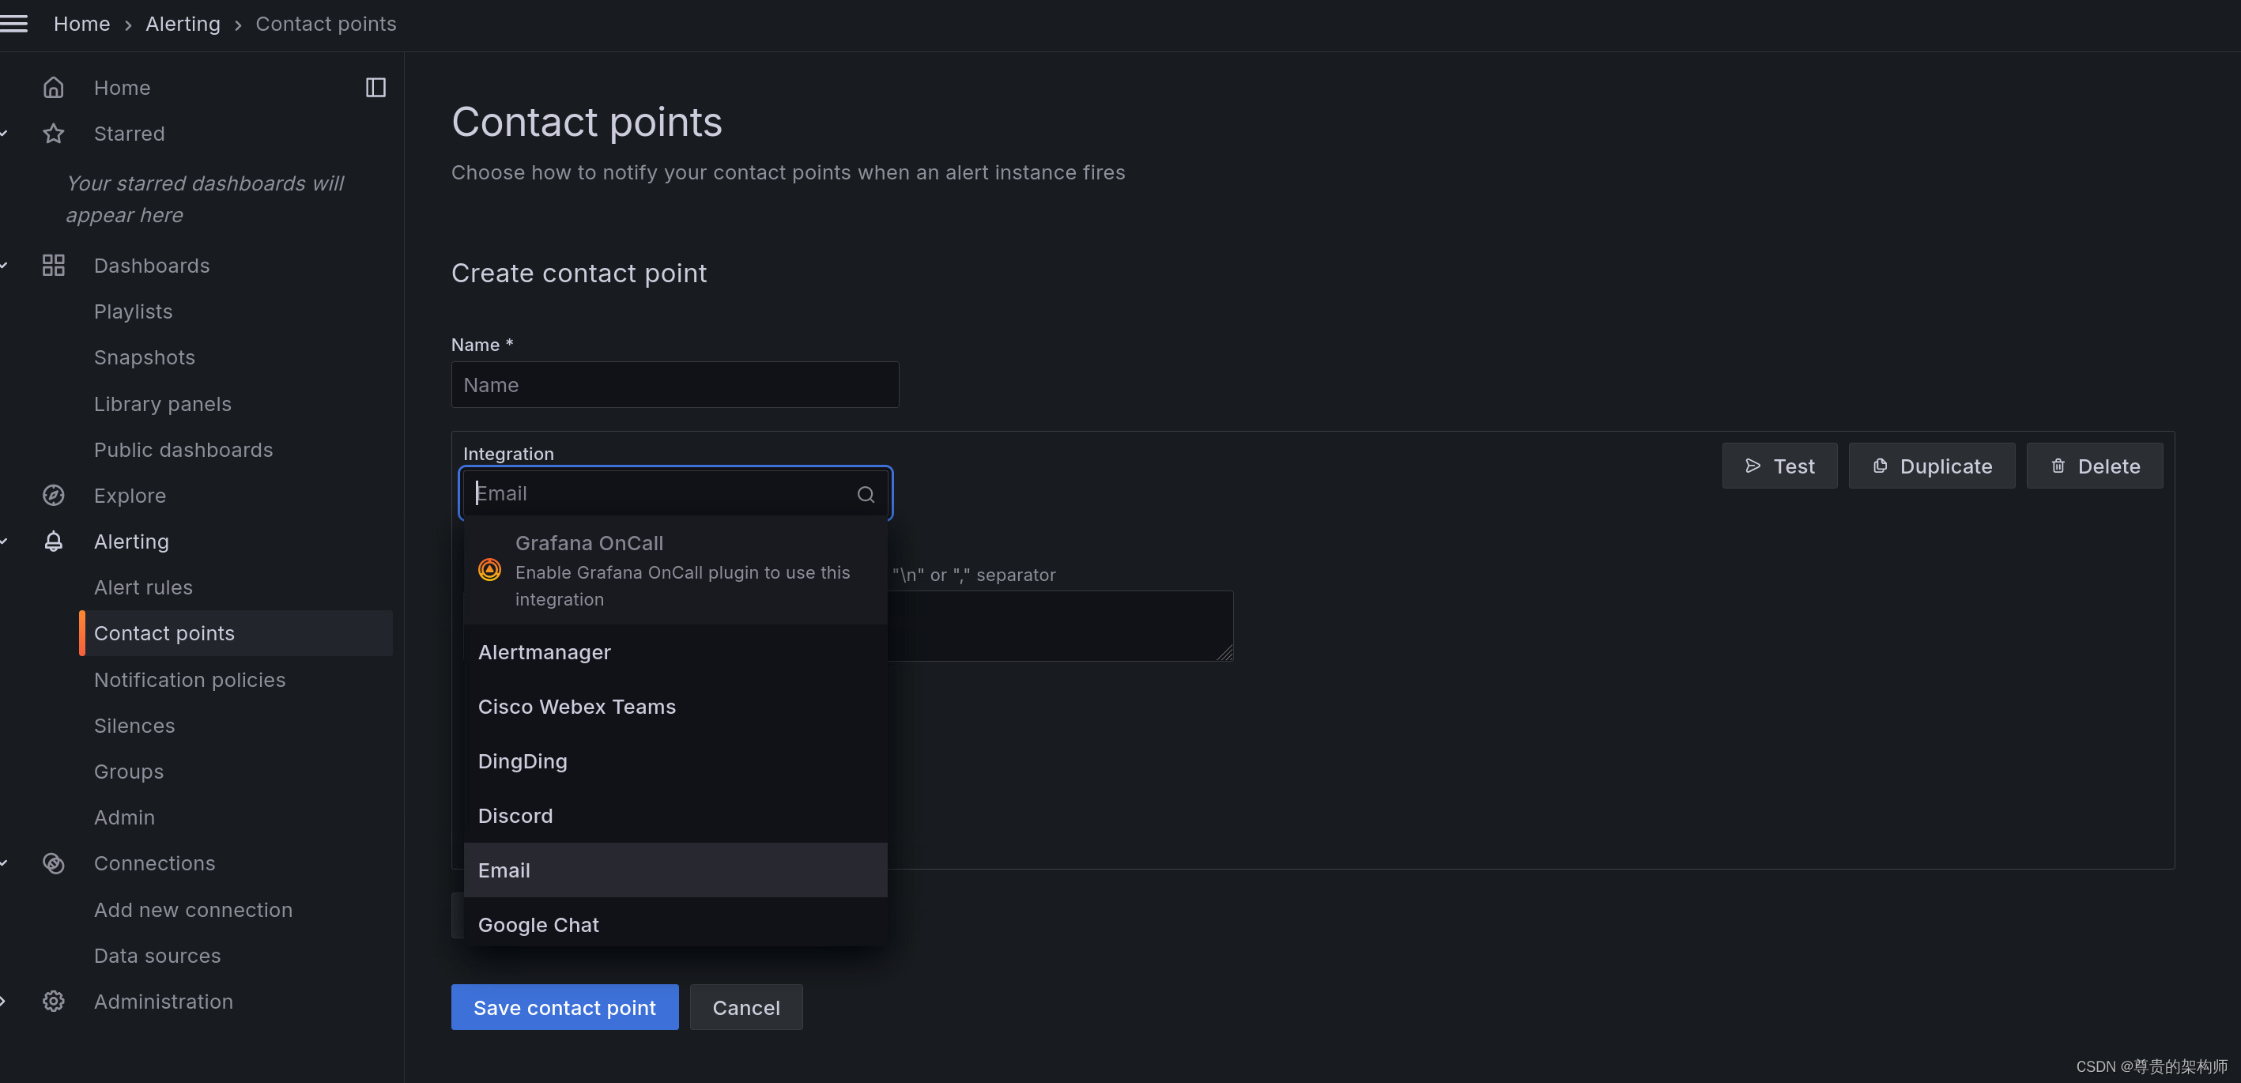The height and width of the screenshot is (1083, 2241).
Task: Open the Administration gear icon
Action: (x=53, y=1002)
